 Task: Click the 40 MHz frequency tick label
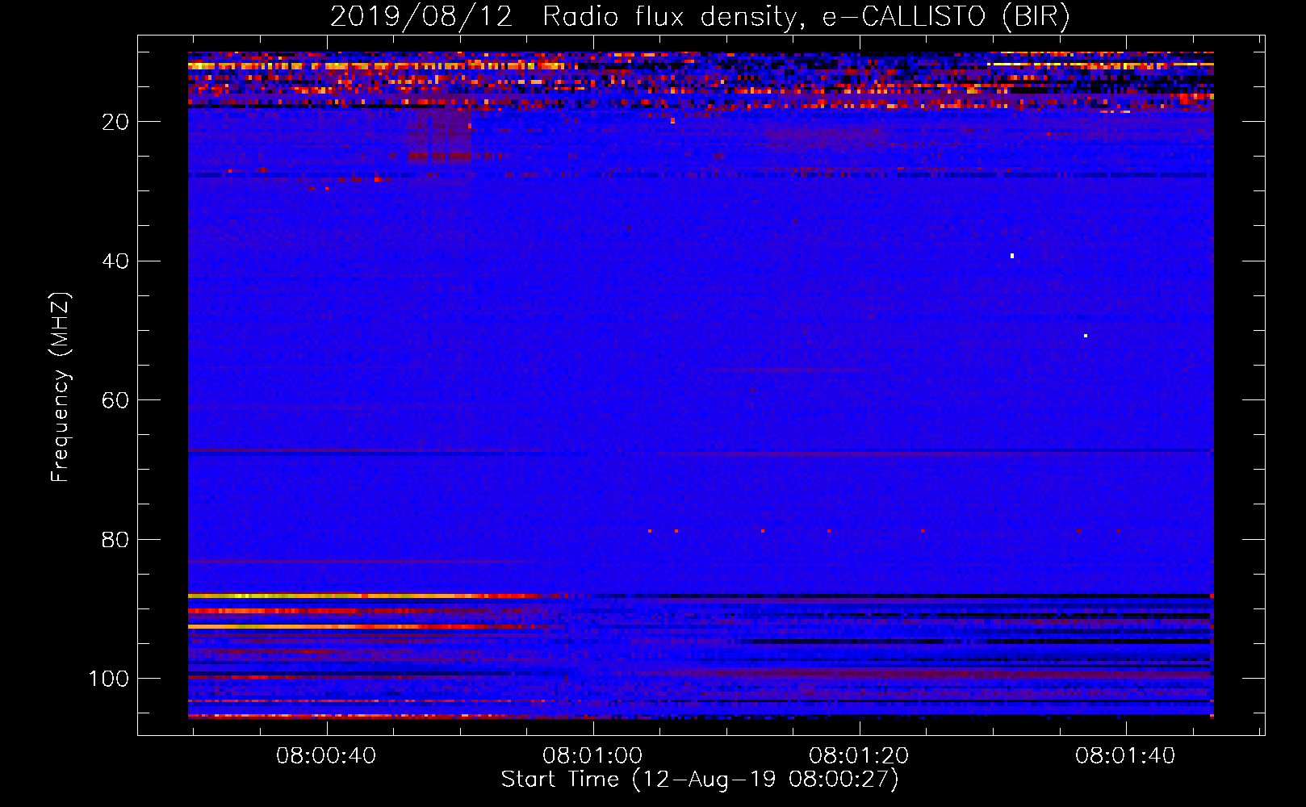[x=116, y=261]
